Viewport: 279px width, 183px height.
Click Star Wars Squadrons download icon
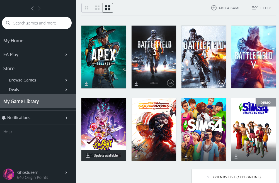(x=136, y=156)
